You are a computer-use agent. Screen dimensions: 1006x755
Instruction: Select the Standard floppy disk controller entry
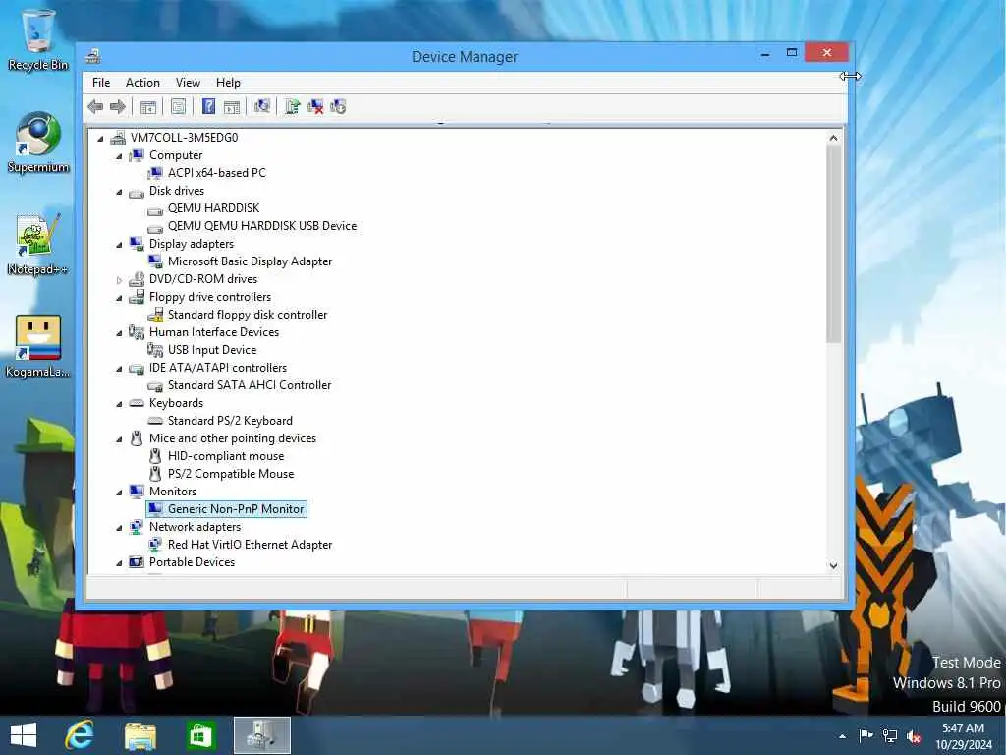pyautogui.click(x=248, y=315)
